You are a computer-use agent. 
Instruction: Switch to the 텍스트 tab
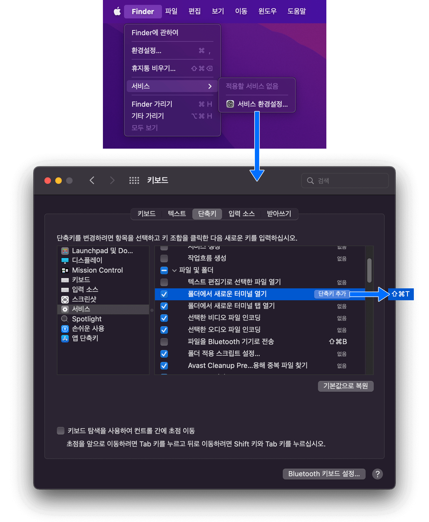click(x=177, y=214)
